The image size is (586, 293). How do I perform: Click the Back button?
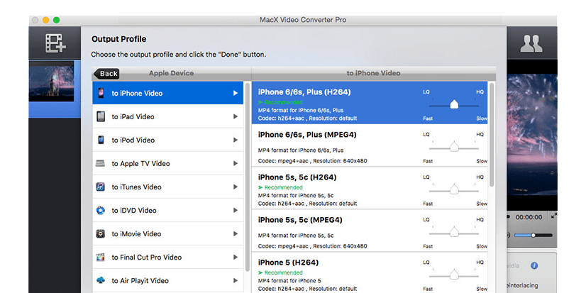(x=106, y=74)
